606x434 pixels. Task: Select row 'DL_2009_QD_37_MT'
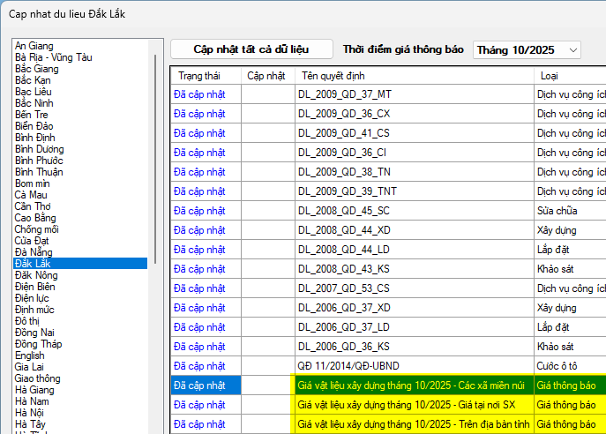click(x=345, y=93)
